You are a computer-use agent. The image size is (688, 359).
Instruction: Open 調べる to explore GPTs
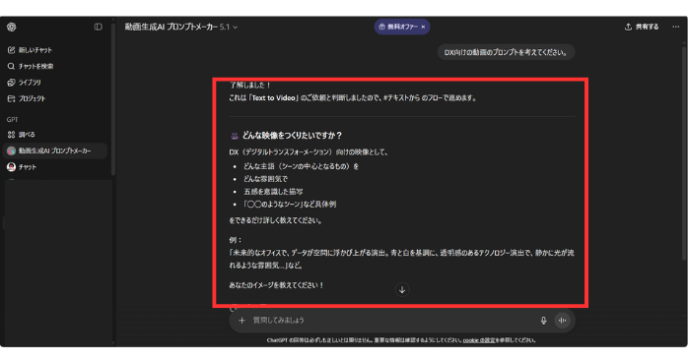pyautogui.click(x=21, y=135)
